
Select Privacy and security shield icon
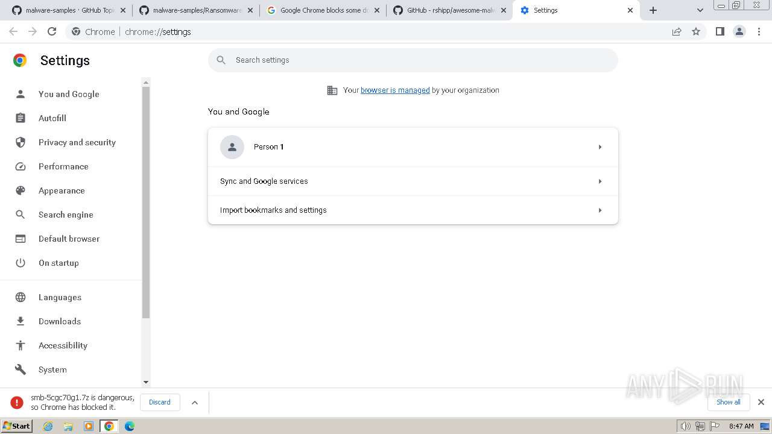(21, 142)
